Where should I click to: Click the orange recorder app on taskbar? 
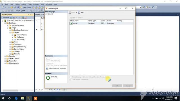[35, 98]
